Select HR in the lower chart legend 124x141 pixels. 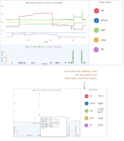pyautogui.click(x=34, y=90)
